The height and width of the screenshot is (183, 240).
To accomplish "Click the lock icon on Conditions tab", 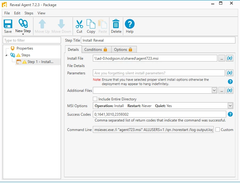I will click(x=105, y=49).
